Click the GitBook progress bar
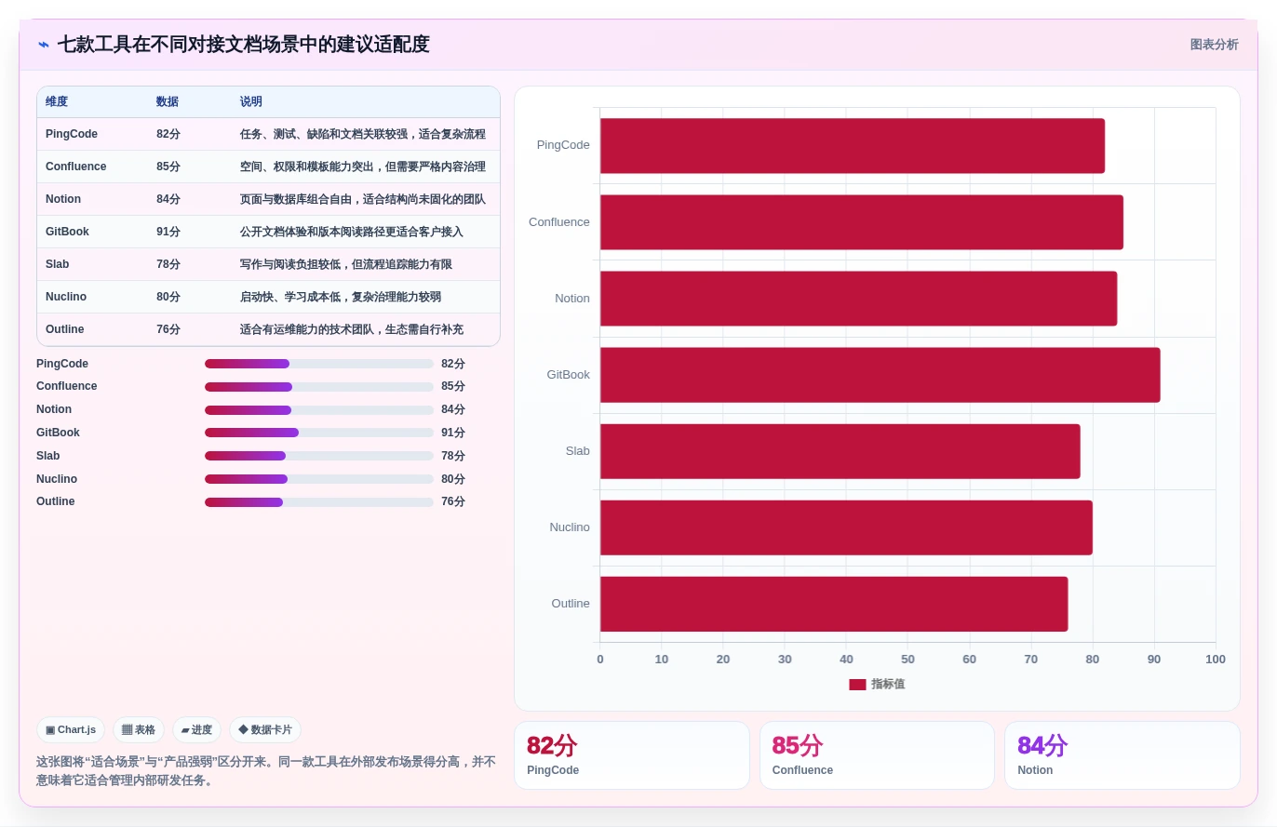Screen dimensions: 1277x827 click(319, 433)
